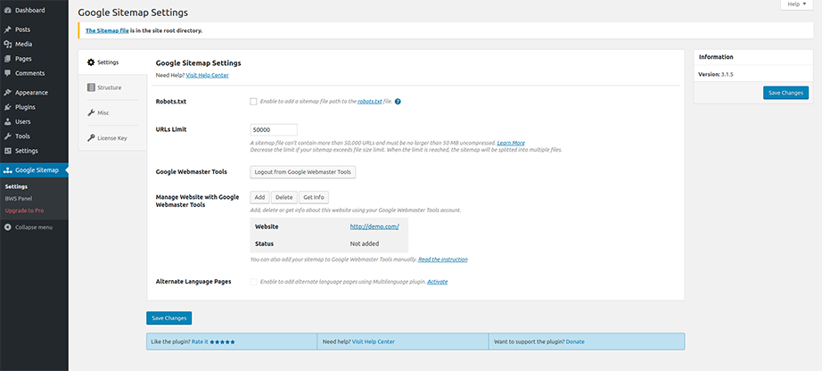The image size is (822, 371).
Task: Open the BWS Panel submenu item
Action: coord(19,199)
